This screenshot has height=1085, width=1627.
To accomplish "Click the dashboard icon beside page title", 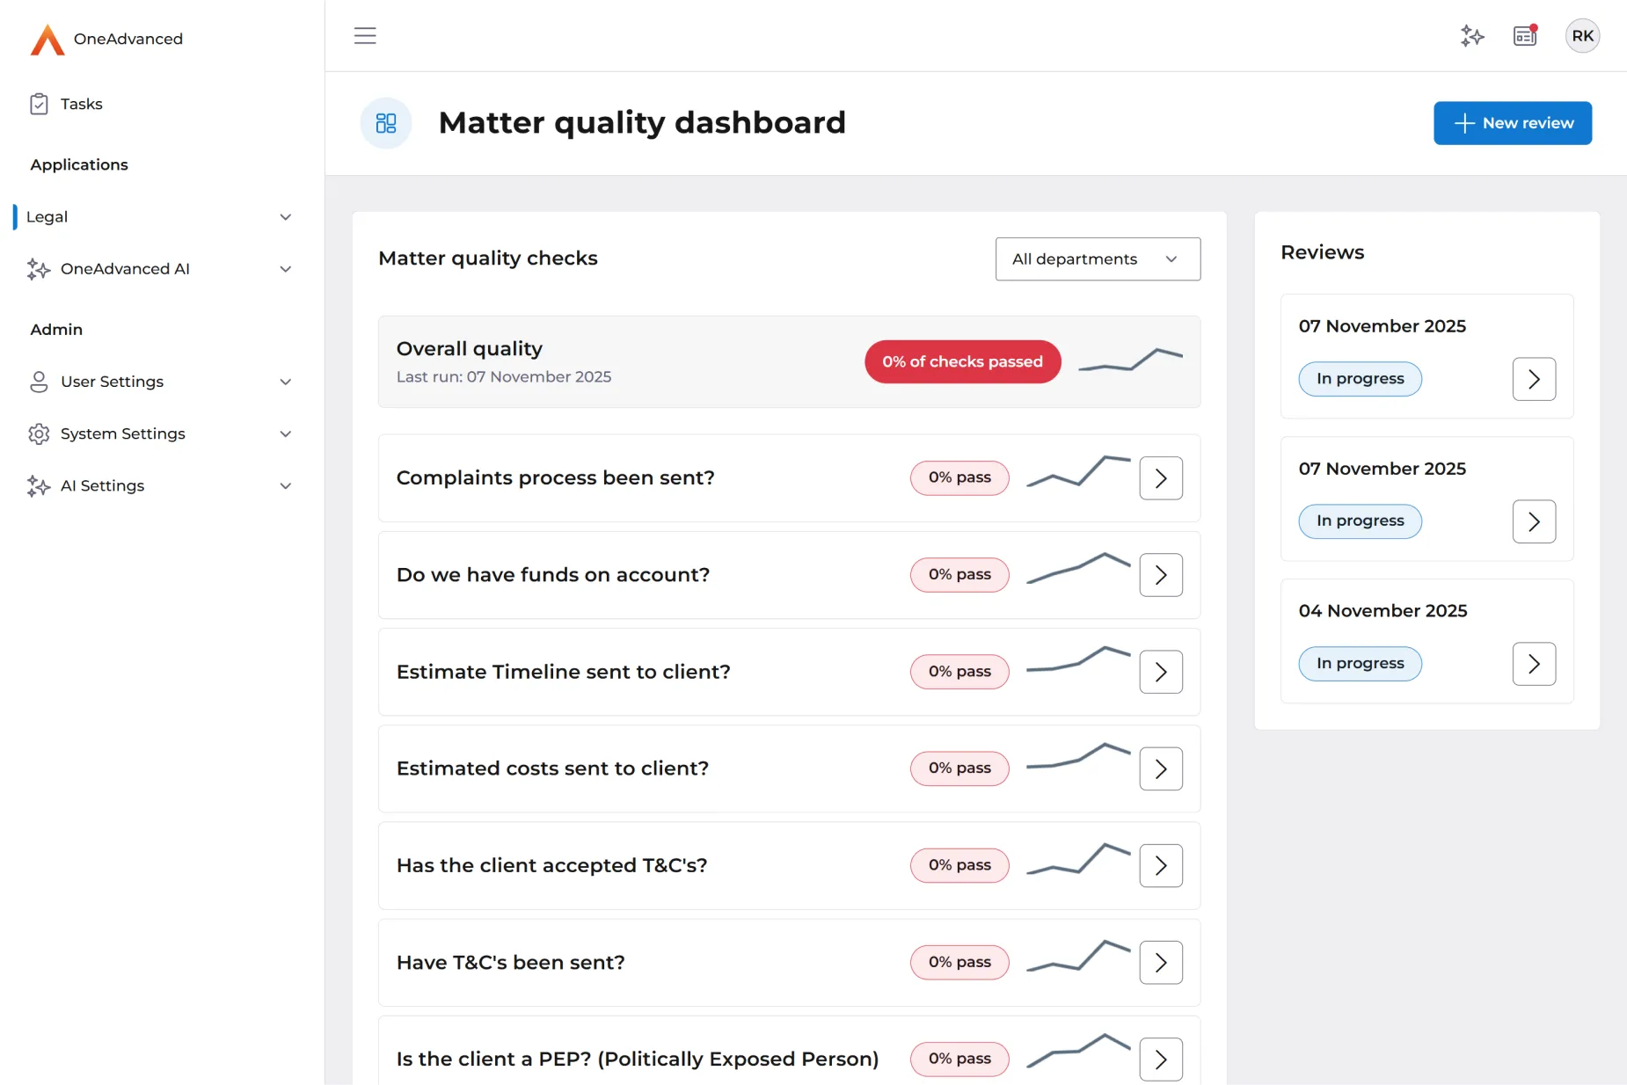I will pos(386,123).
